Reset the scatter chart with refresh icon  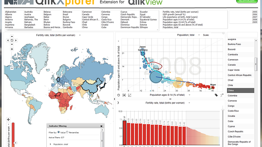tap(119, 95)
